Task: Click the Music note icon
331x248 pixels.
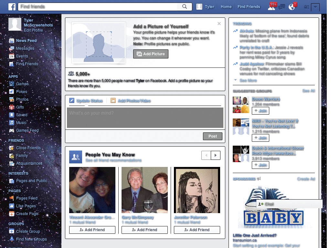Action: click(12, 123)
